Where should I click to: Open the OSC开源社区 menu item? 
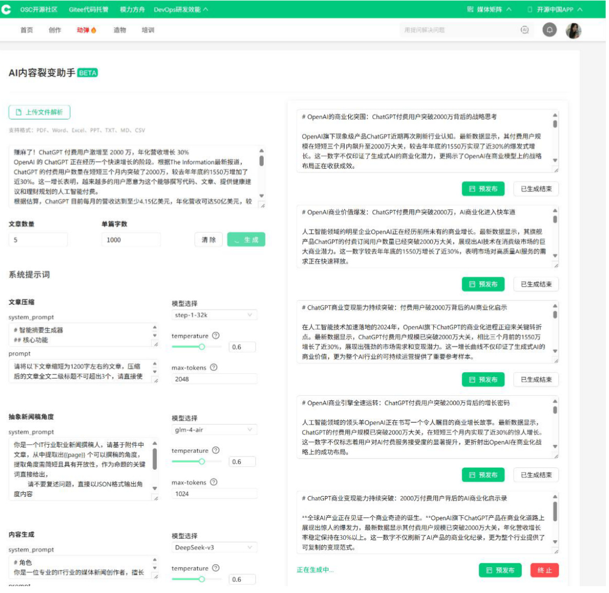(x=39, y=9)
